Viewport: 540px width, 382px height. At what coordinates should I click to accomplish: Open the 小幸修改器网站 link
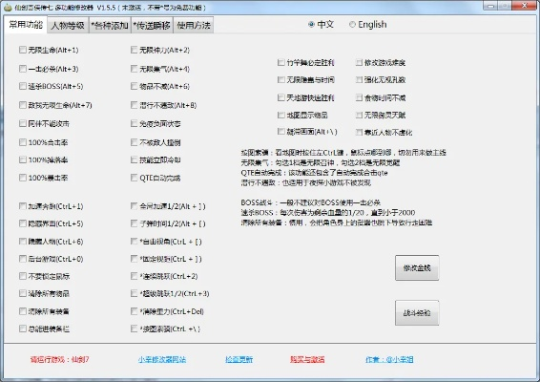click(x=162, y=360)
